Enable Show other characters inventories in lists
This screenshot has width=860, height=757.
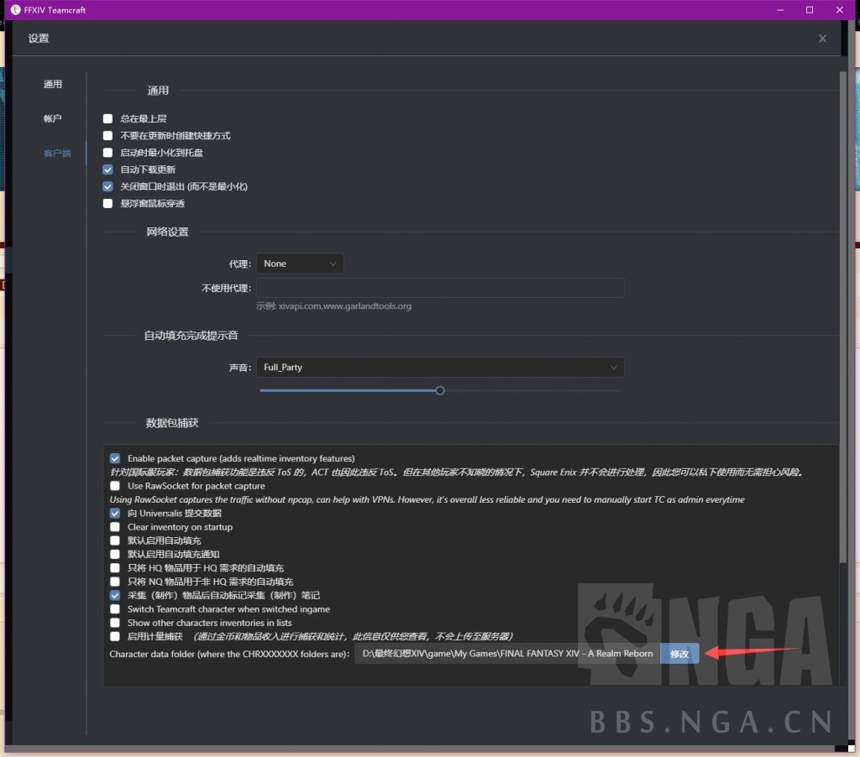coord(114,623)
